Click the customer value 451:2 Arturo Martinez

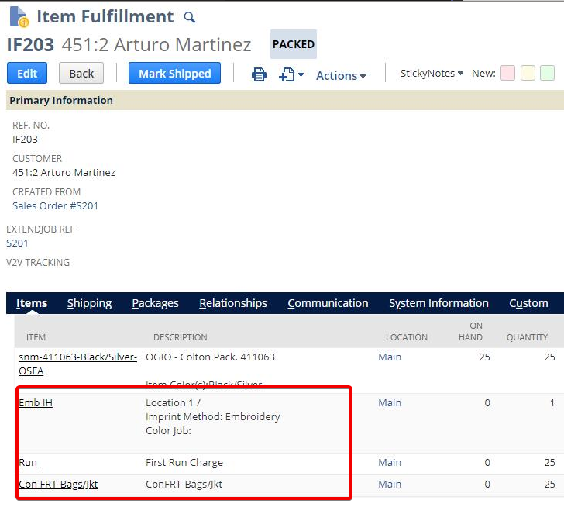pos(64,172)
